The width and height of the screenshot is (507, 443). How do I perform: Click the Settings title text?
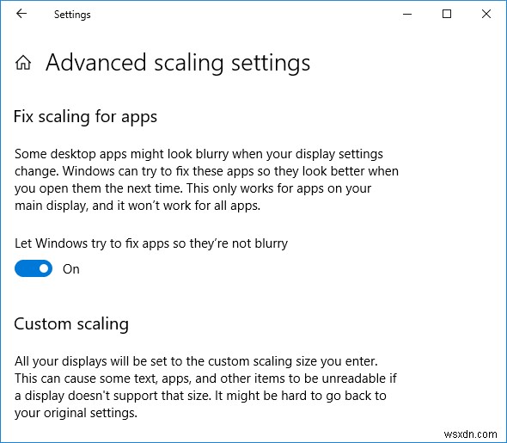[x=72, y=15]
